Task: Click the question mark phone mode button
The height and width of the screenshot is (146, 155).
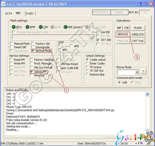Action: (x=143, y=72)
